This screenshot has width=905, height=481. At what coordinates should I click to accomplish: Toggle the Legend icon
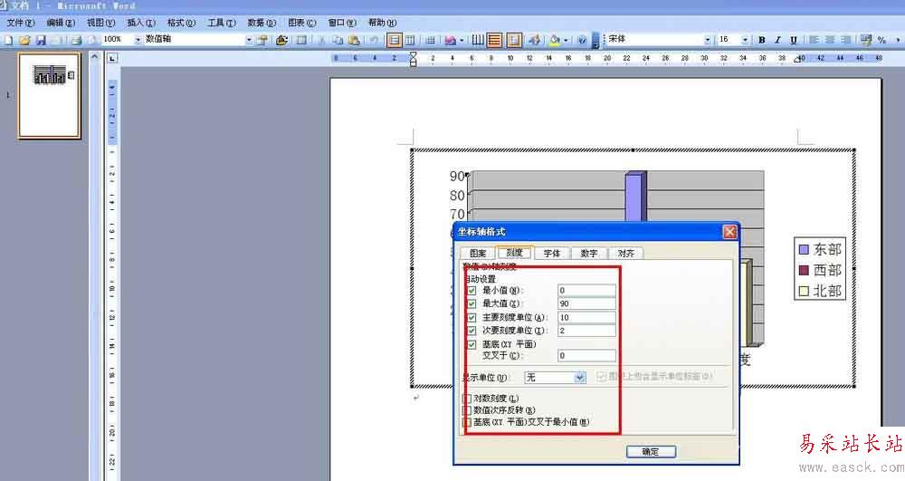pyautogui.click(x=514, y=40)
